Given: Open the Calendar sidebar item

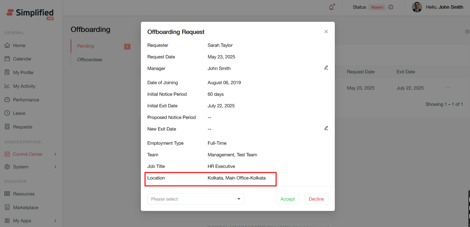Looking at the screenshot, I should point(22,59).
